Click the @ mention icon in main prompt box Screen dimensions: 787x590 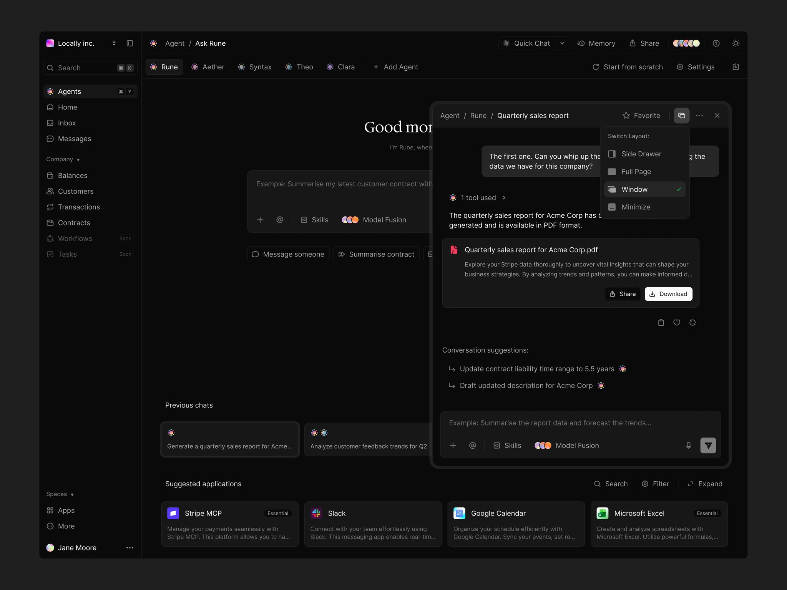coord(280,220)
